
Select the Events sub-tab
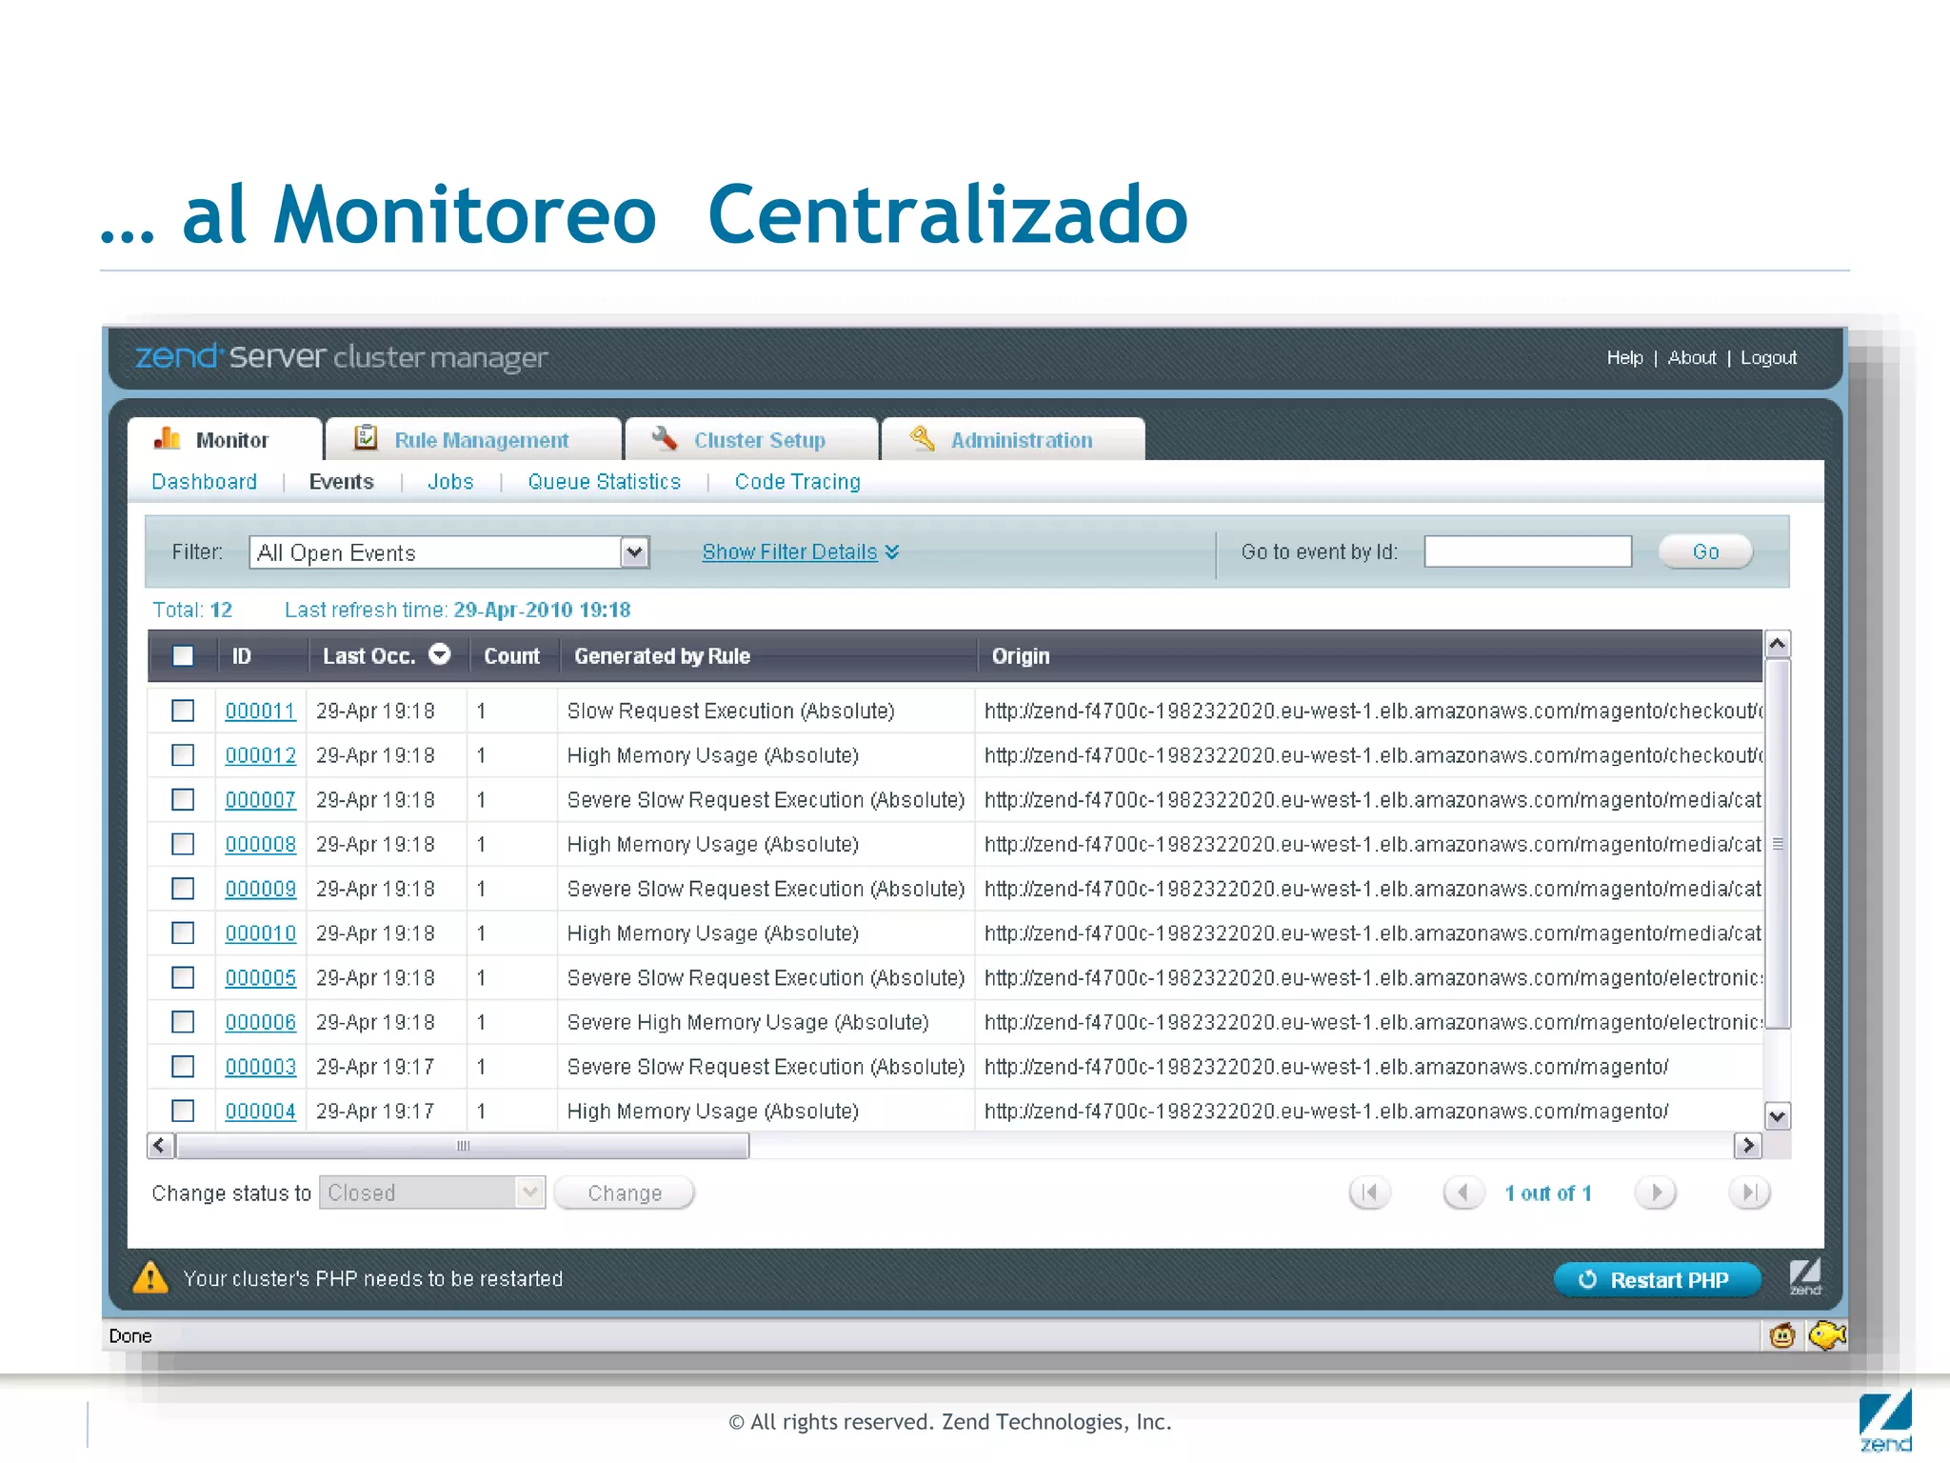(x=341, y=482)
